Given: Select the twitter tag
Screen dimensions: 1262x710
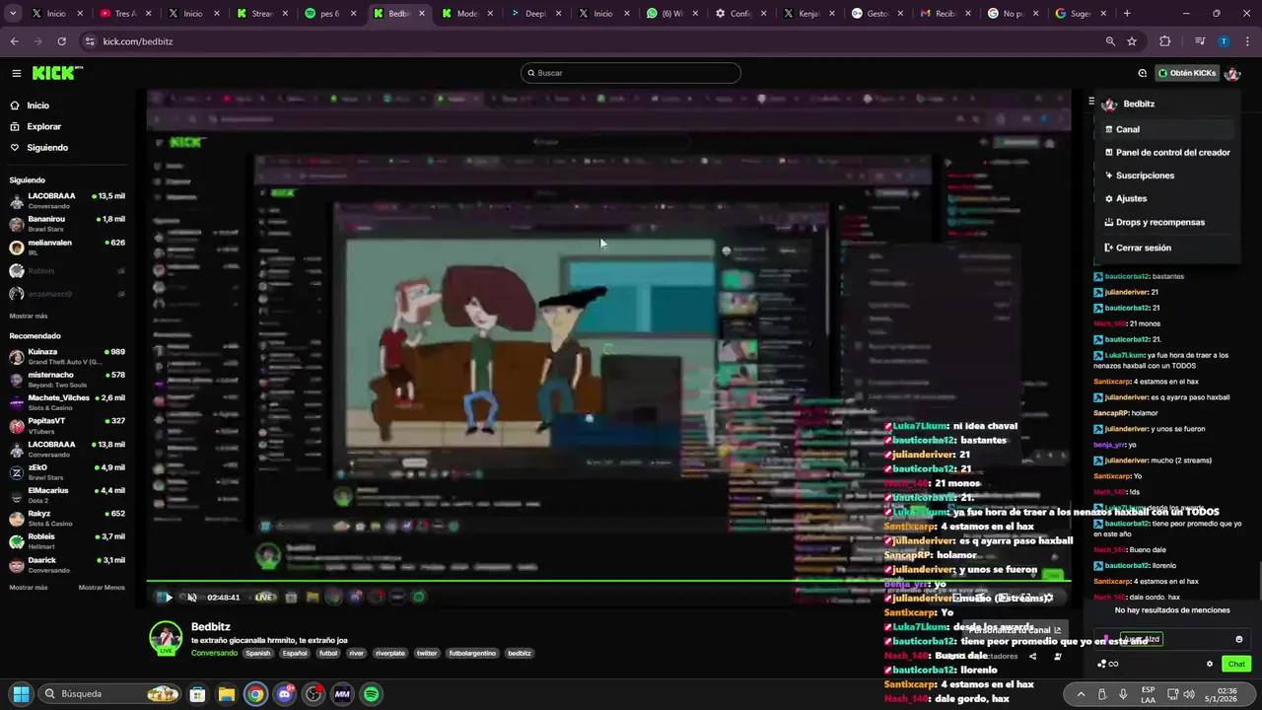Looking at the screenshot, I should (427, 653).
